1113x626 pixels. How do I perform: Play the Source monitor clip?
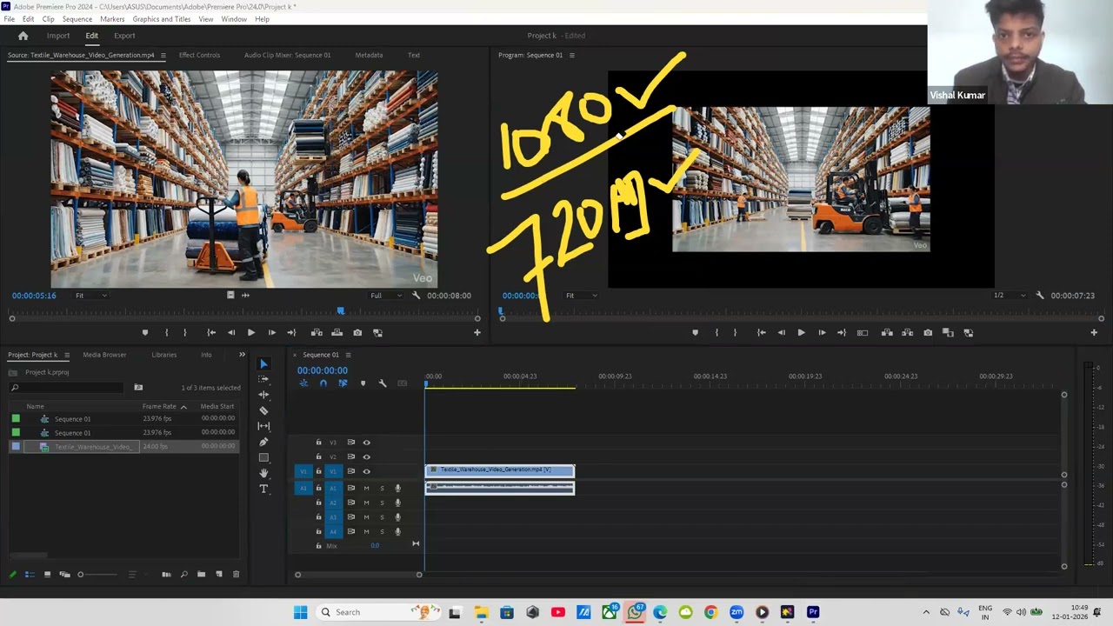[x=251, y=333]
